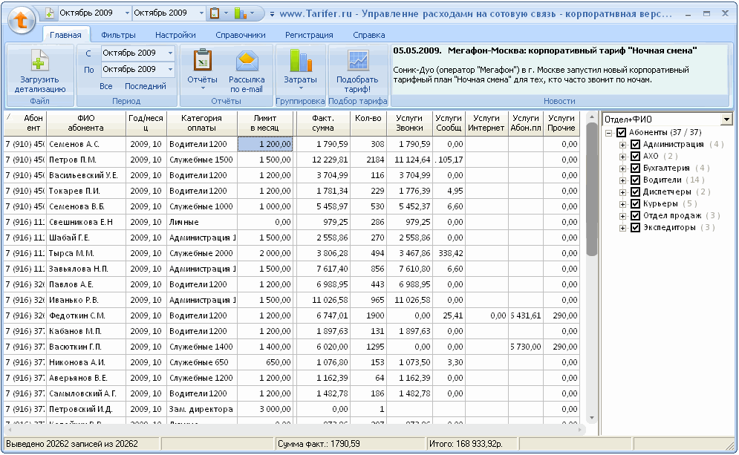This screenshot has height=455, width=739.
Task: Switch to the Фильтры tab
Action: point(118,35)
